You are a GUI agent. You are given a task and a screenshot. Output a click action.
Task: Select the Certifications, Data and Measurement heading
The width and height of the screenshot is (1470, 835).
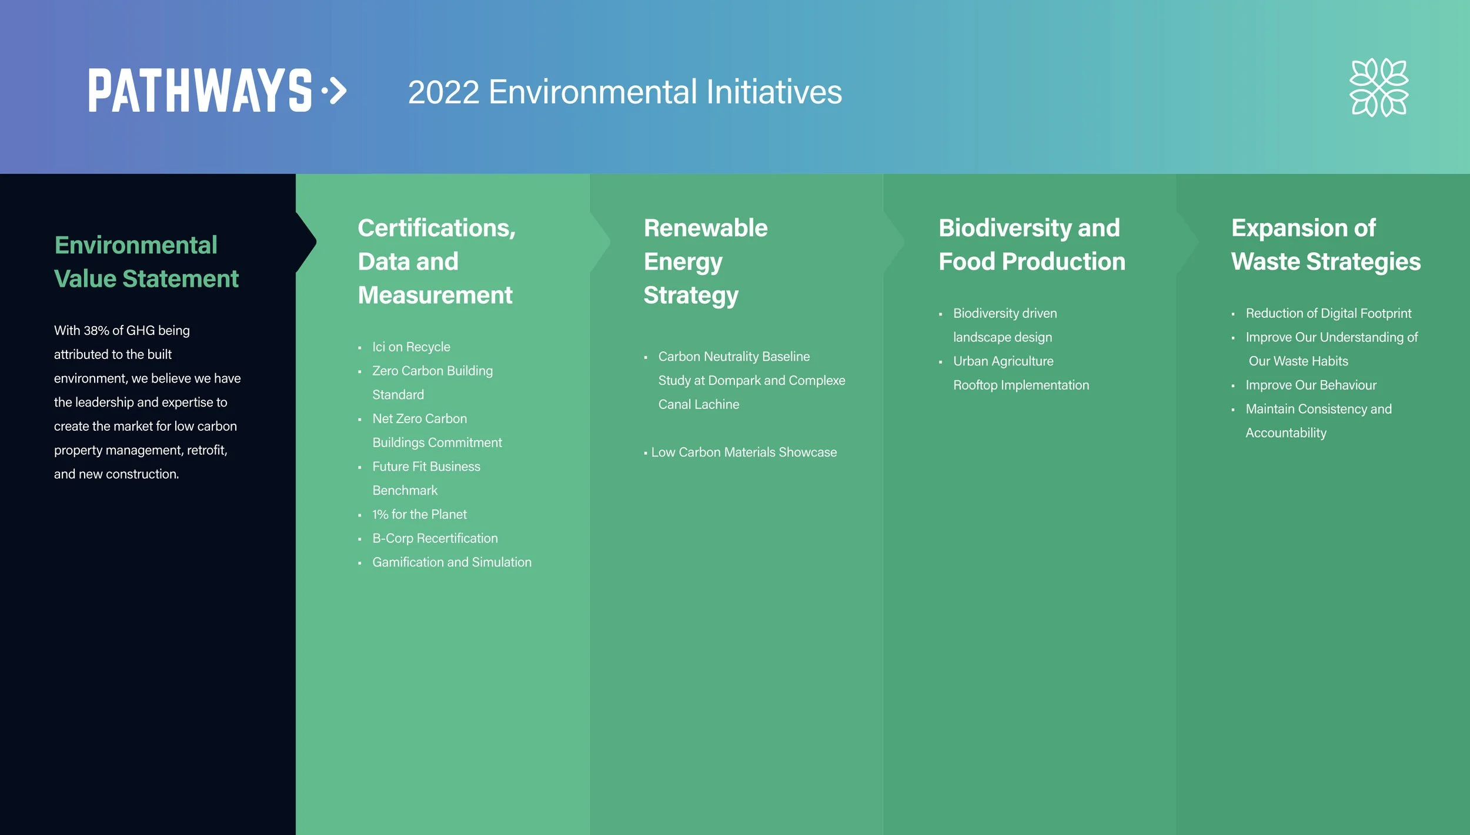[x=436, y=261]
